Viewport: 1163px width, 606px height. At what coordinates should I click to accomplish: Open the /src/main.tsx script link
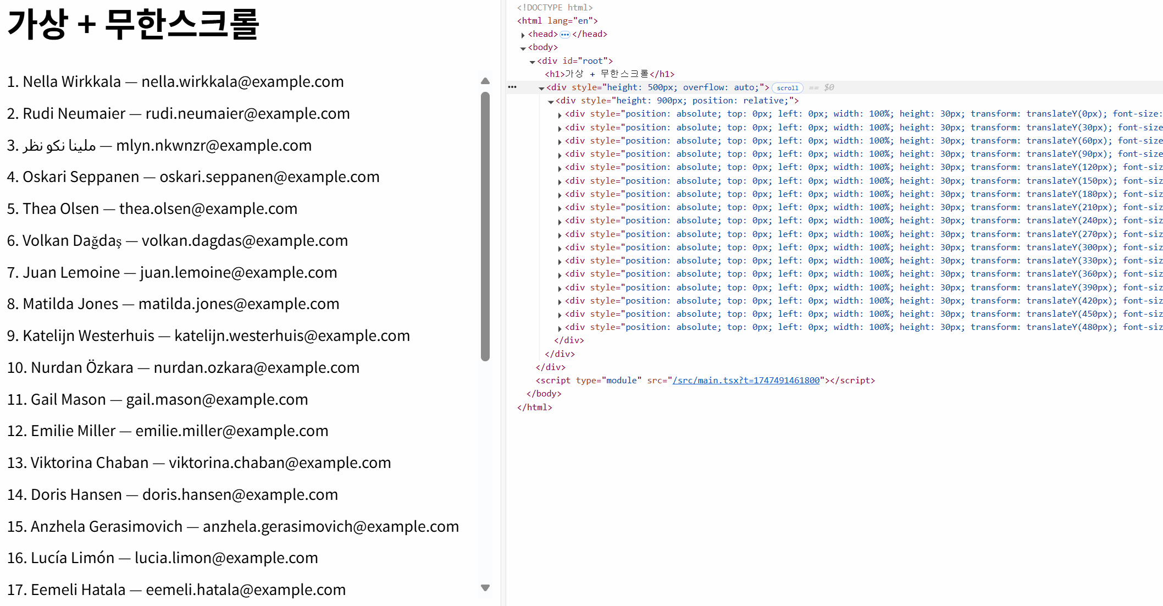(x=746, y=381)
